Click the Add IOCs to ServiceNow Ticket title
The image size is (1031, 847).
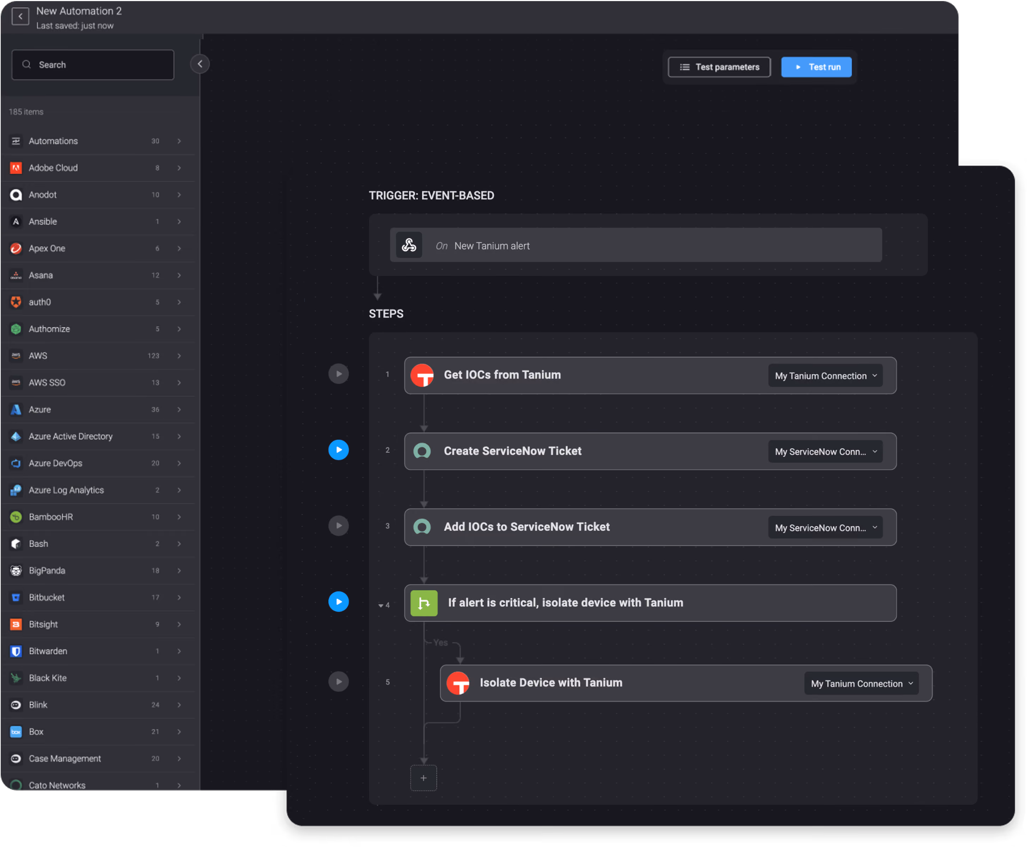[527, 527]
